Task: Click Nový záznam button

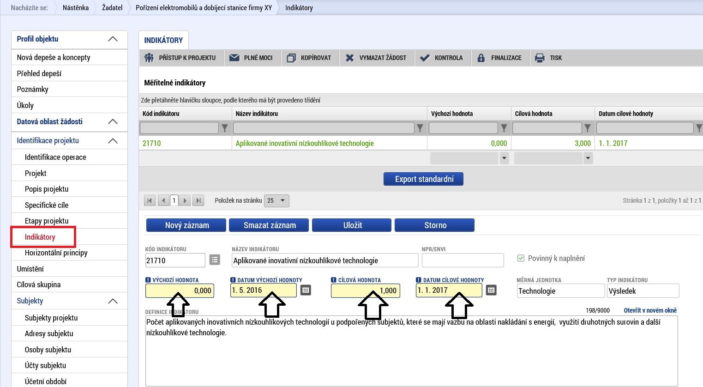Action: pyautogui.click(x=186, y=225)
